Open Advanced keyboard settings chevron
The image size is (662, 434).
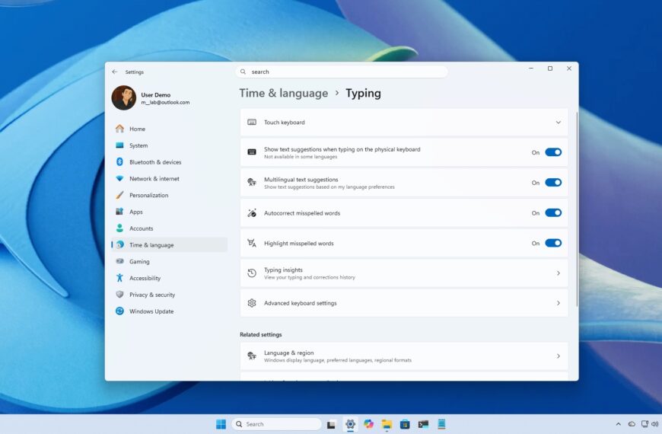tap(559, 303)
